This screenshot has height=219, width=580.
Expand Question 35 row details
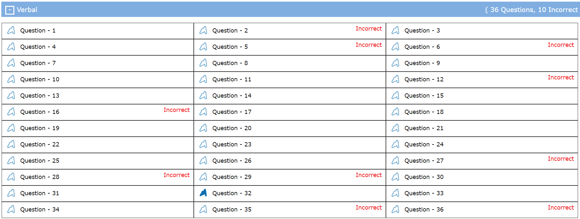(x=232, y=210)
